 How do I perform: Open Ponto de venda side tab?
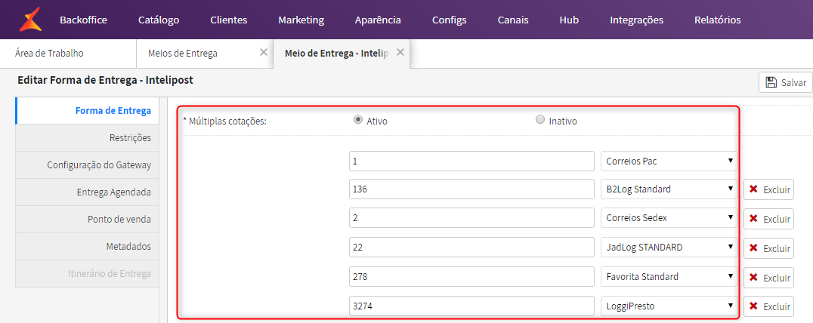tap(88, 219)
